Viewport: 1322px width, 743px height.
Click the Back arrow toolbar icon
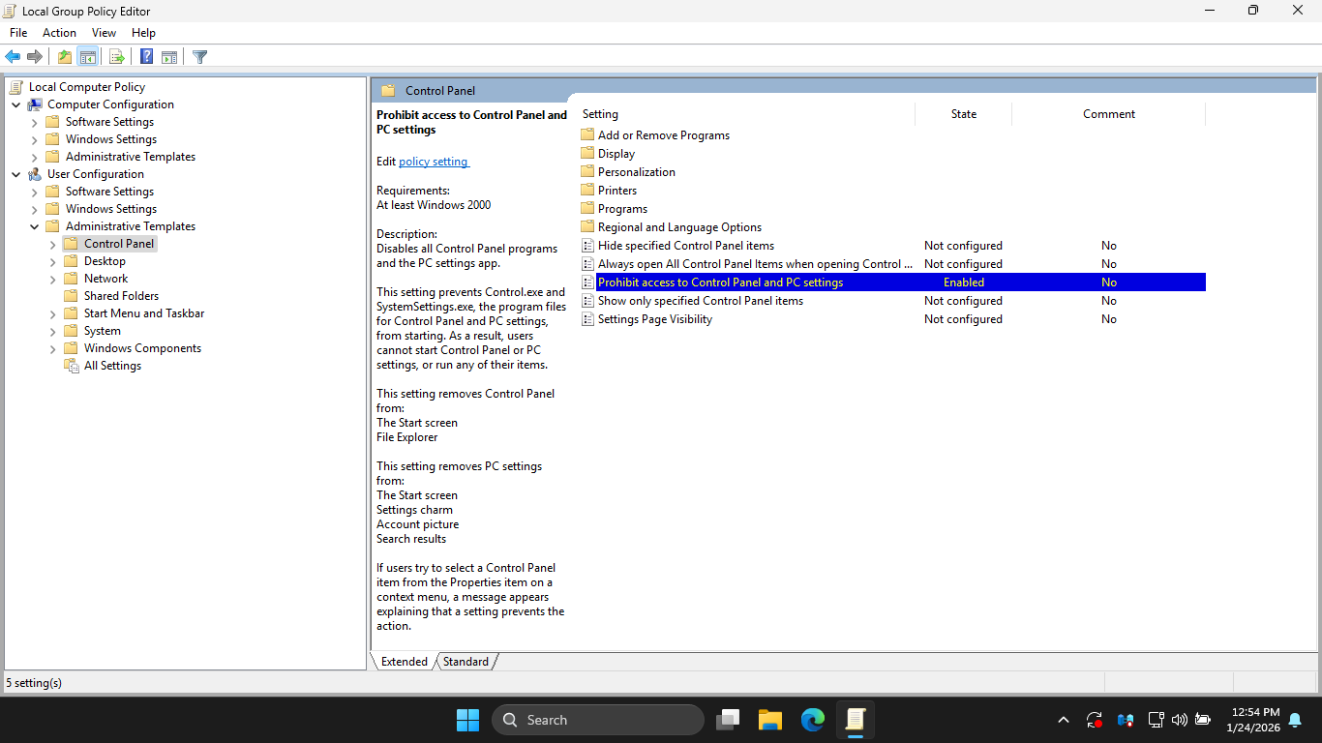tap(13, 57)
